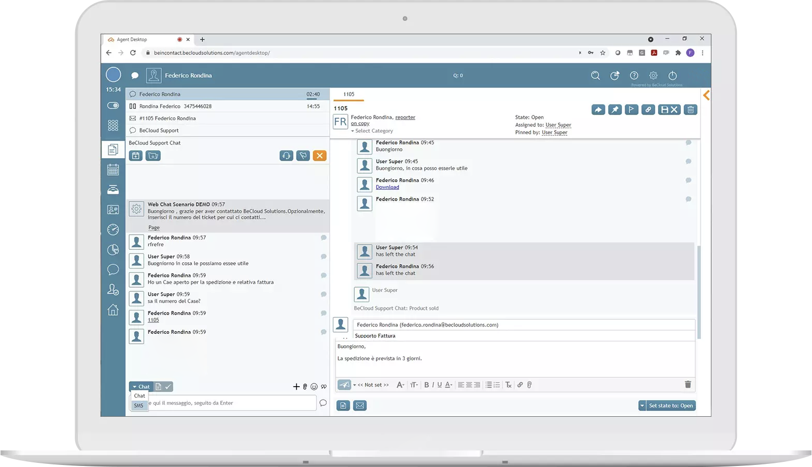Choose Chat from the channel menu
Image resolution: width=812 pixels, height=467 pixels.
coord(139,396)
